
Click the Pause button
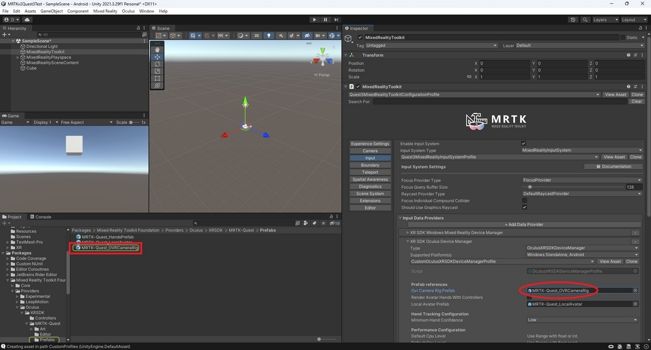(x=325, y=20)
